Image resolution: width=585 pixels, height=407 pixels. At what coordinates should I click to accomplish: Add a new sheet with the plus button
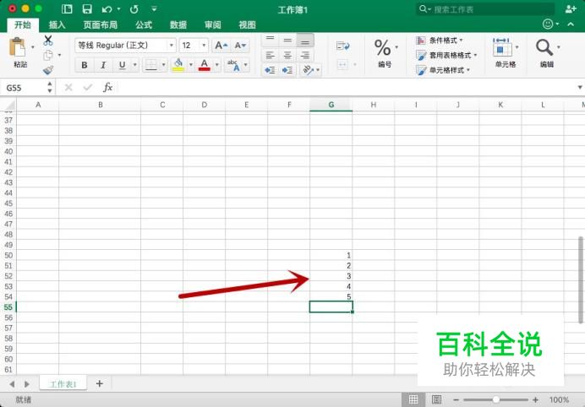99,383
